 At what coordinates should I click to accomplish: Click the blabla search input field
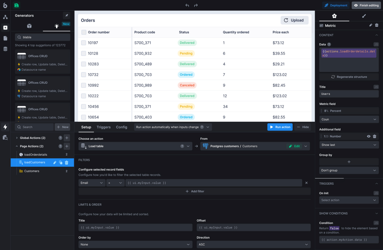pos(42,37)
